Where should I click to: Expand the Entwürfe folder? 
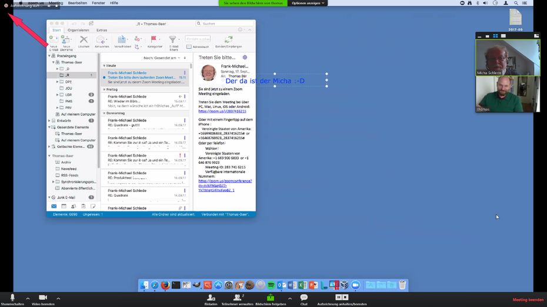tap(49, 121)
